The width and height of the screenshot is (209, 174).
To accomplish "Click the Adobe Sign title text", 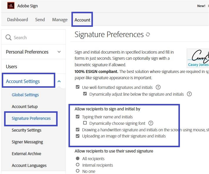I will coord(27,6).
